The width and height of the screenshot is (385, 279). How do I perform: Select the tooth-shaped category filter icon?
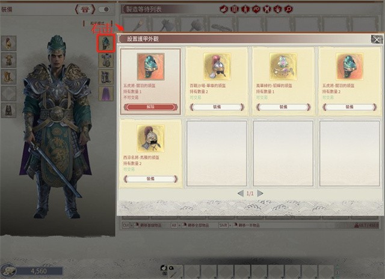pos(267,10)
